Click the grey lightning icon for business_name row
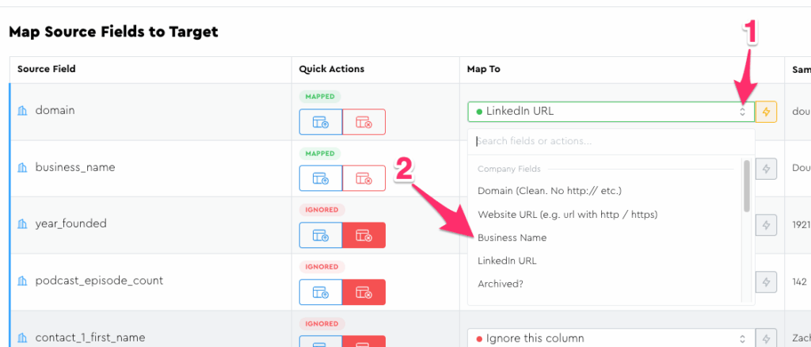The width and height of the screenshot is (811, 347). [766, 169]
